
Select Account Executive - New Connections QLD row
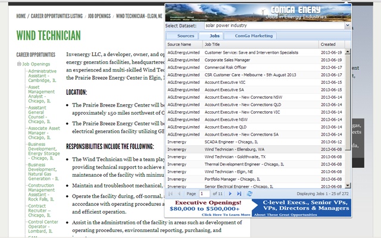255,105
